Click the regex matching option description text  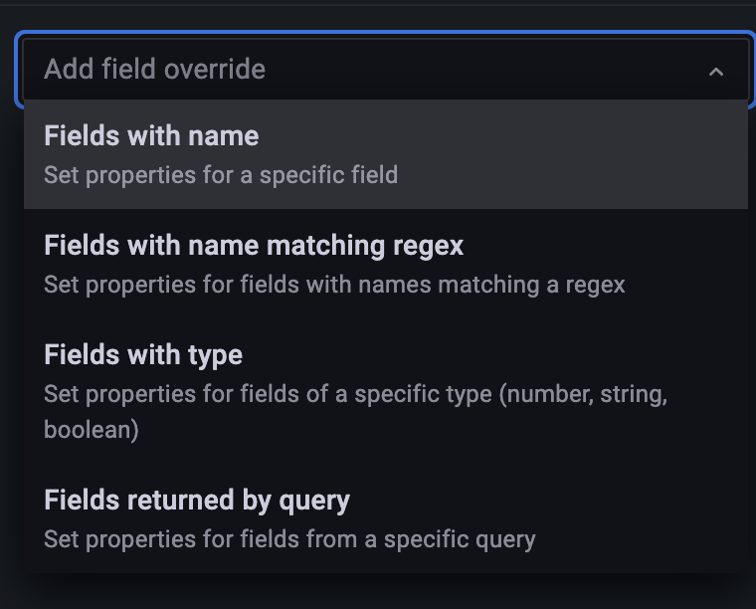click(334, 285)
